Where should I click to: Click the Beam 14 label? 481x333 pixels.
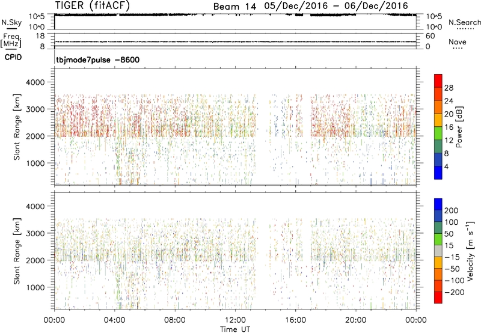coord(234,6)
